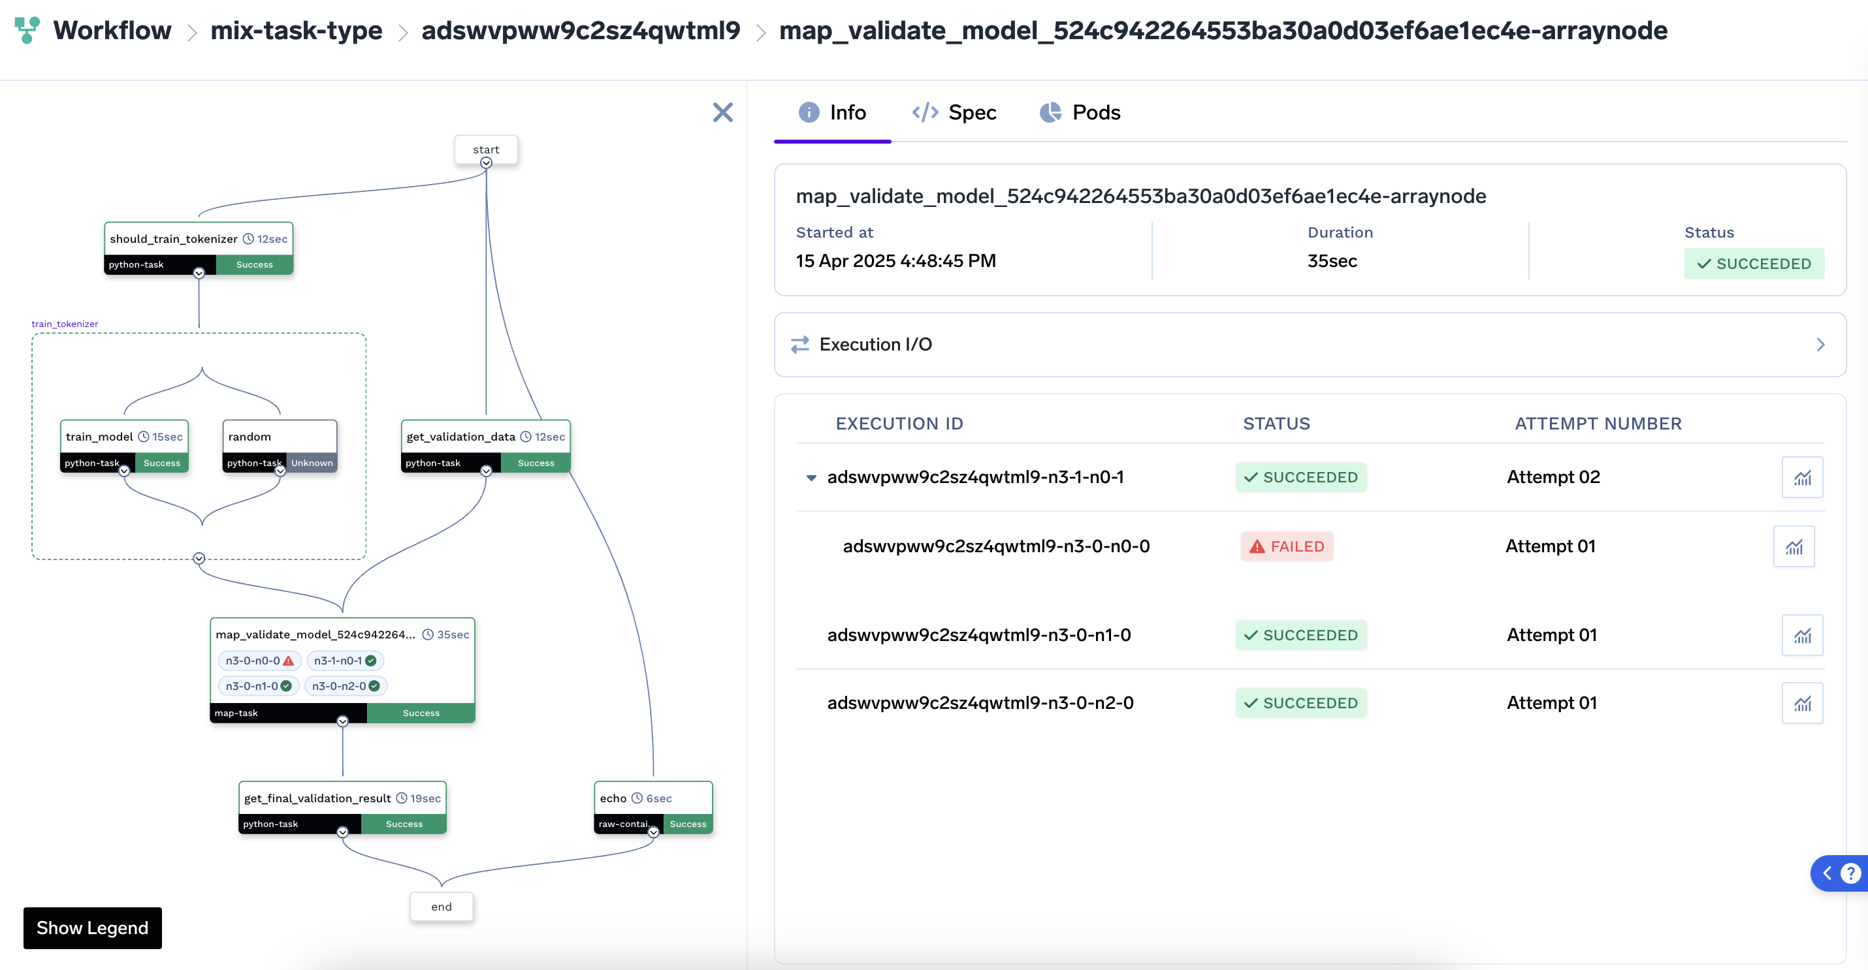The width and height of the screenshot is (1868, 970).
Task: Open metrics chart for n3-0-n2-0 execution
Action: (x=1802, y=703)
